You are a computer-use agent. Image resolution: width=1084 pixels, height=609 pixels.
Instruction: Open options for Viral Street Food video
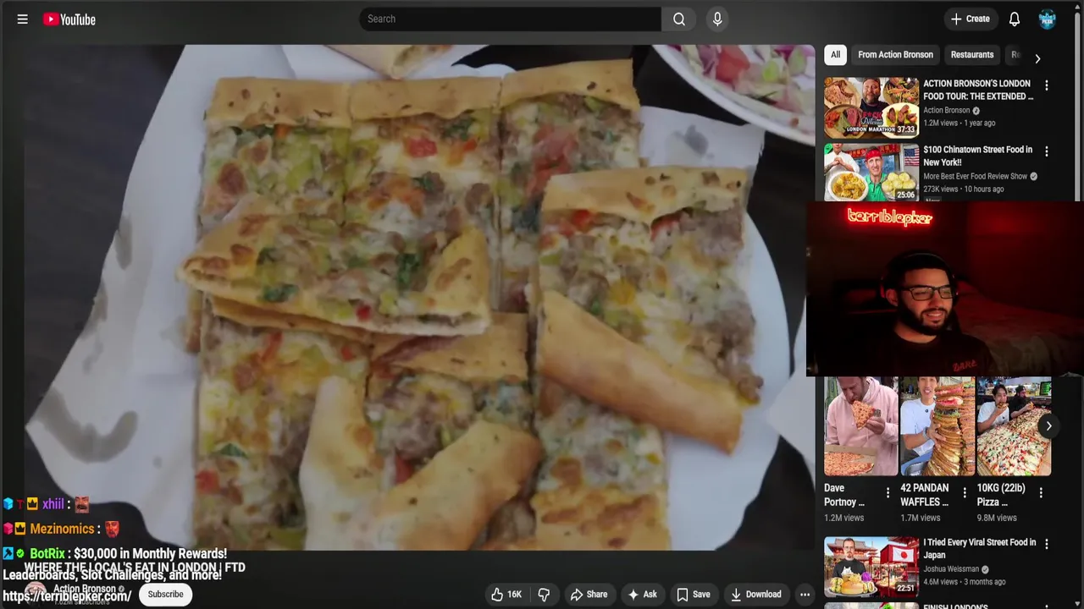tap(1046, 545)
